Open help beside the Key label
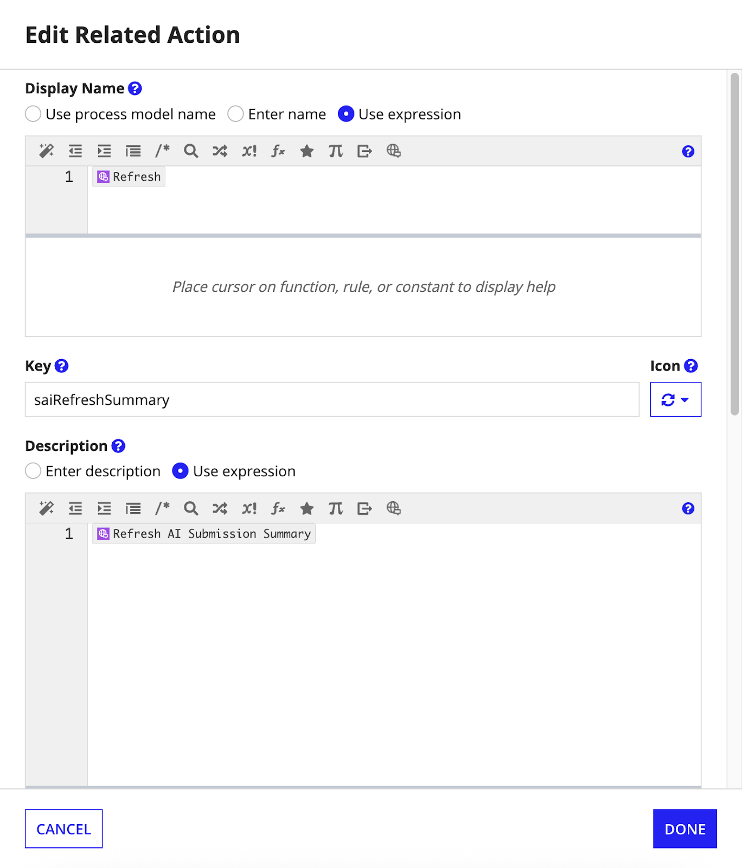 (x=62, y=366)
